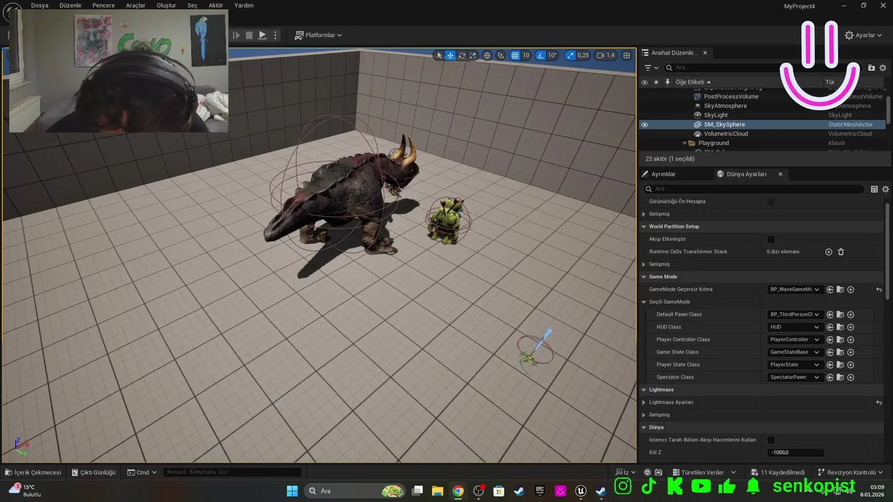Open Default Pawn Class dropdown
This screenshot has width=893, height=502.
coord(795,314)
